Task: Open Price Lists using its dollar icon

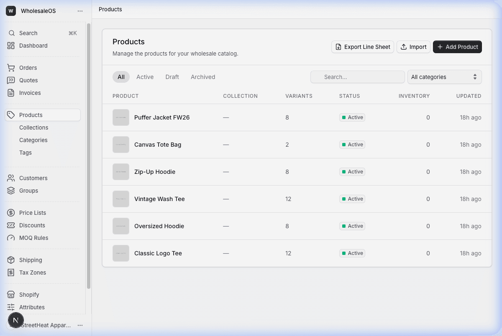Action: pos(11,213)
